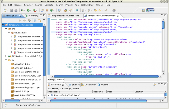Collapse the lib folder node
169x109 pixels.
click(x=6, y=60)
